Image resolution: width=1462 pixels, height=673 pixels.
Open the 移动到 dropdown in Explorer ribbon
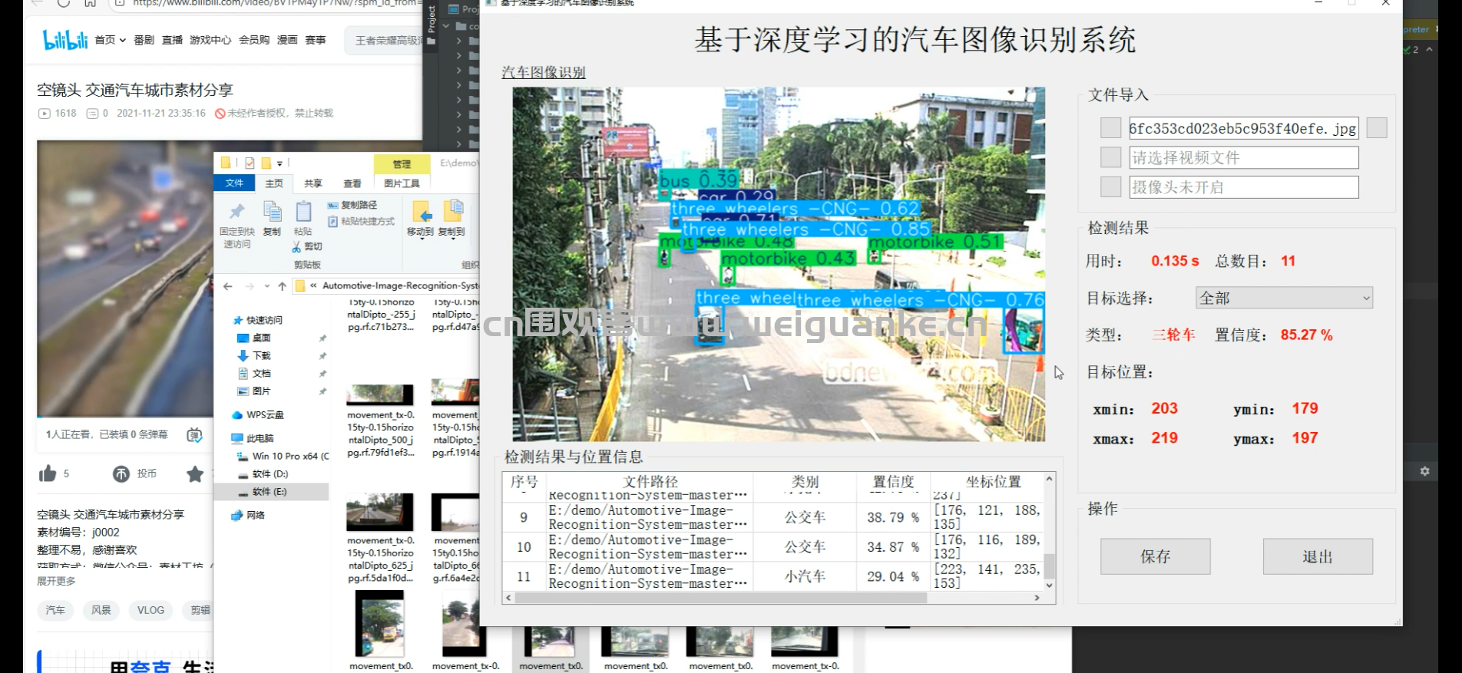420,219
